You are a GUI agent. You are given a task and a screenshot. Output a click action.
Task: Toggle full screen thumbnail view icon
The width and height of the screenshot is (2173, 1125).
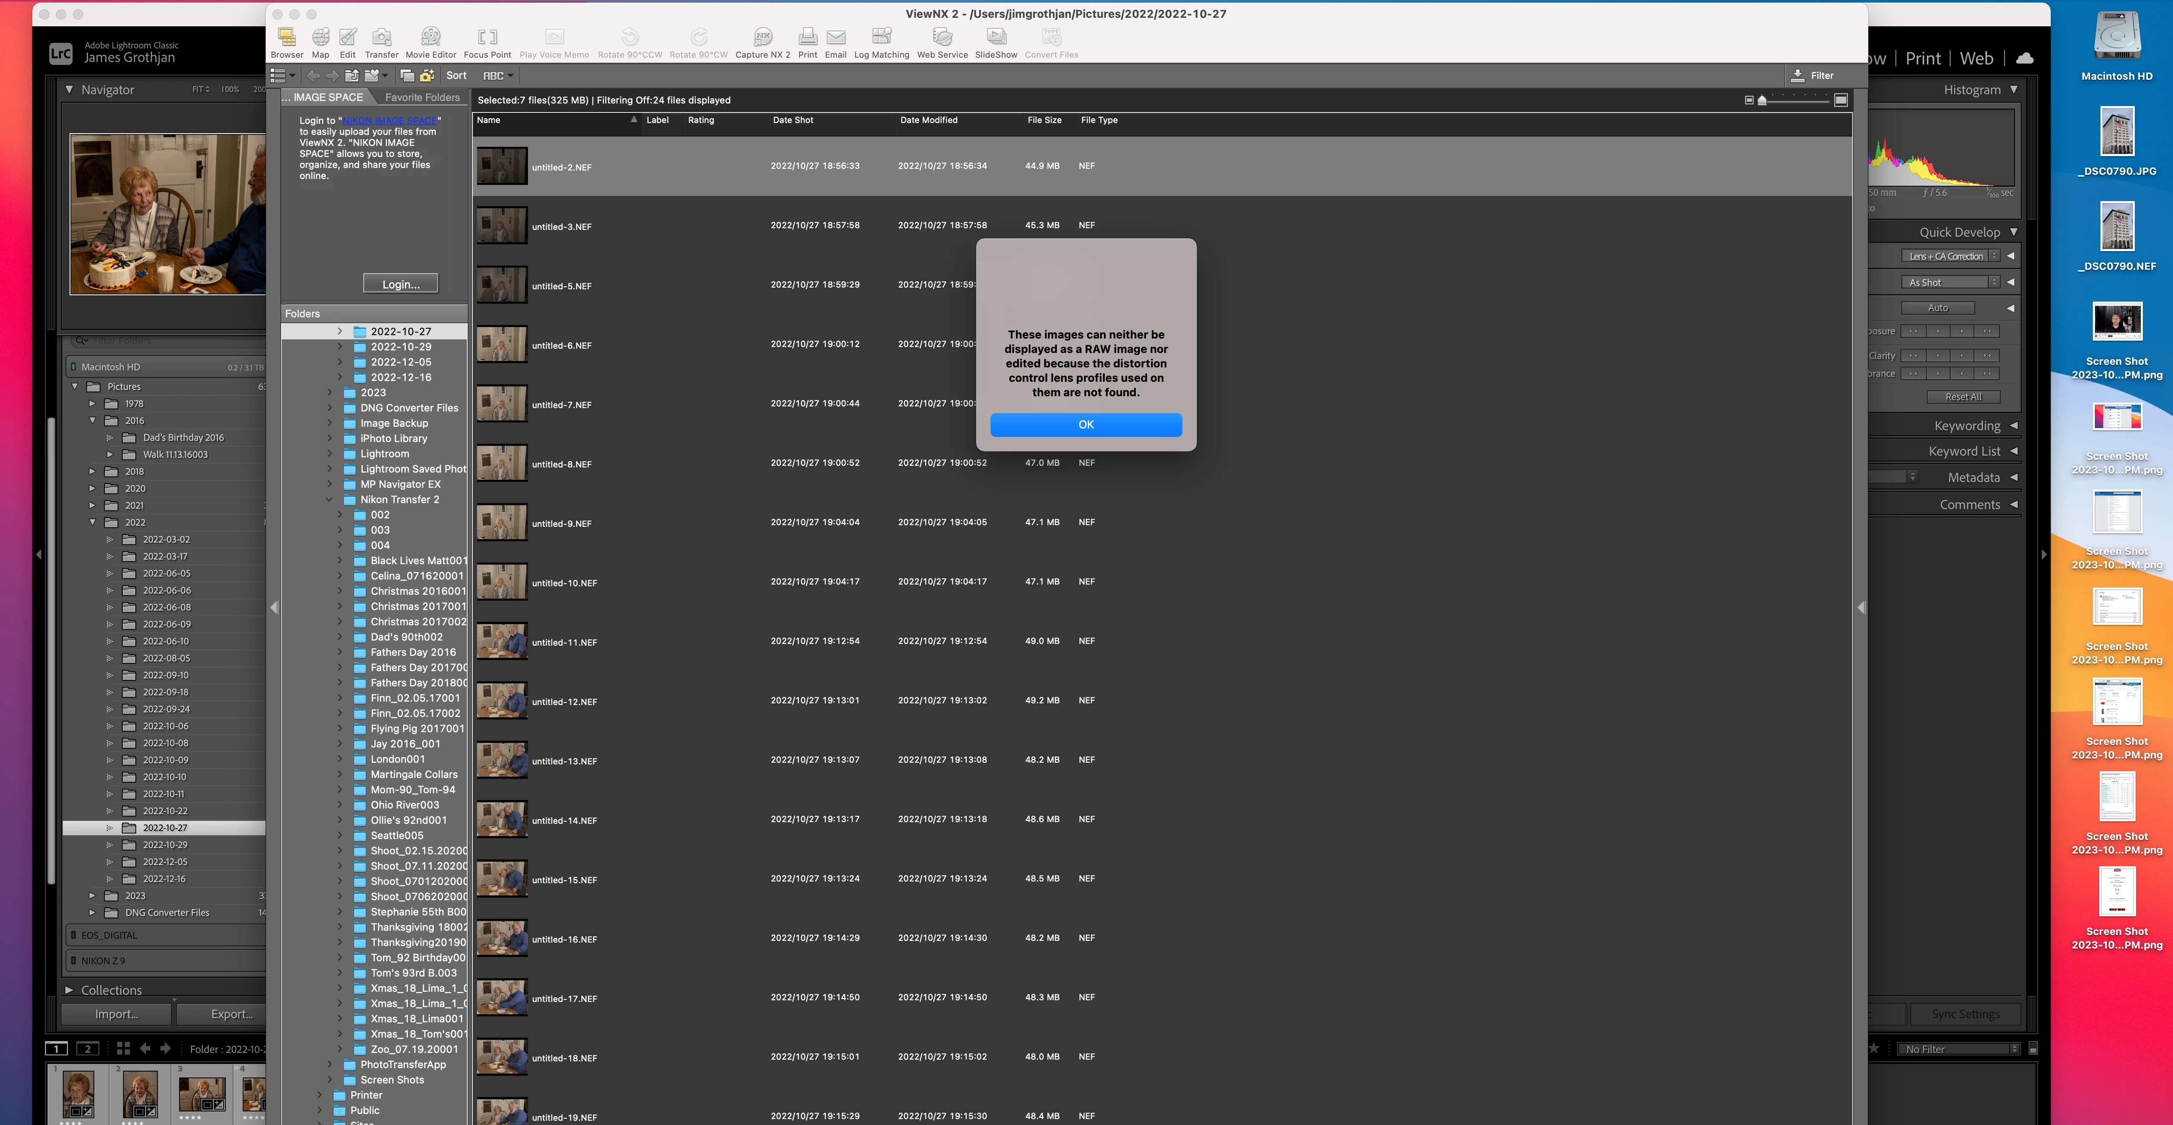click(1842, 100)
